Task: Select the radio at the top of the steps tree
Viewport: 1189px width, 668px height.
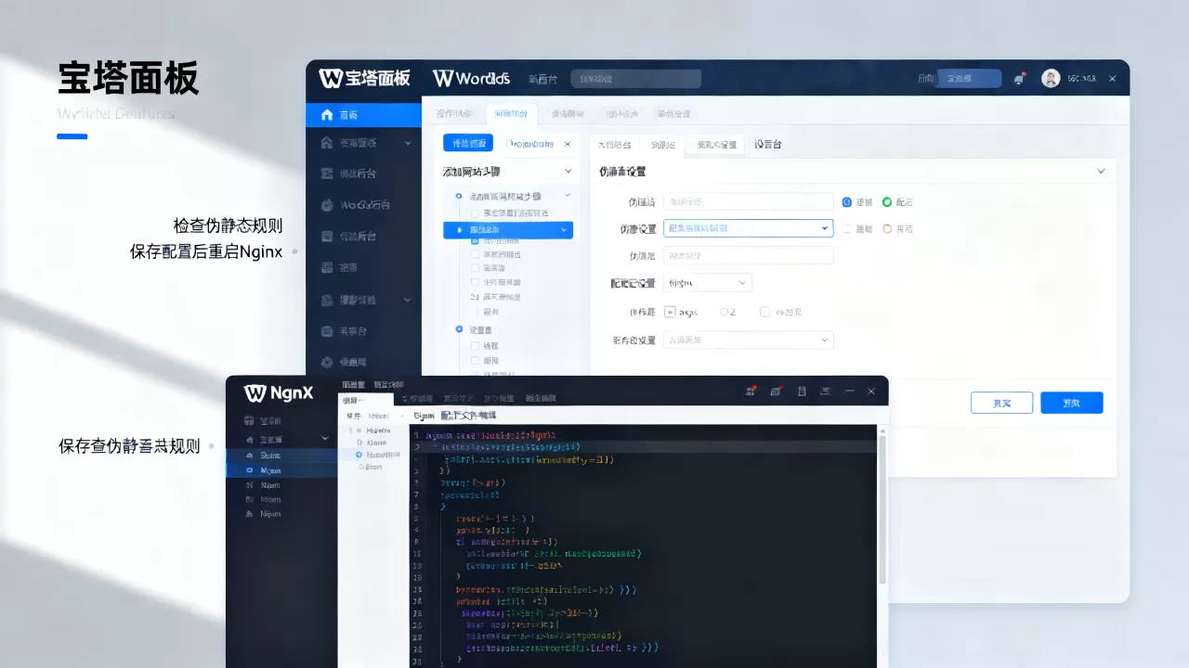Action: pyautogui.click(x=459, y=197)
